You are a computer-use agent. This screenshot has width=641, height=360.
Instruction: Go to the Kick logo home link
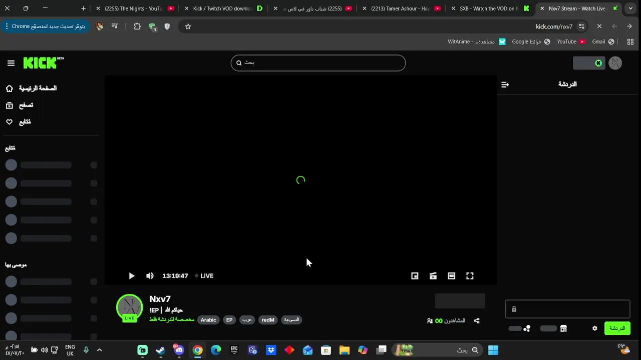tap(43, 62)
